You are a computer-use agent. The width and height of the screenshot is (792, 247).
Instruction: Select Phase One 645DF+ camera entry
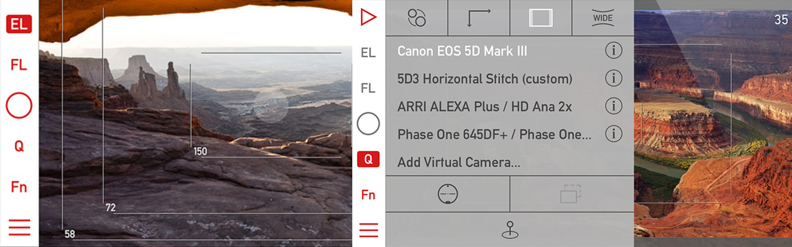494,134
